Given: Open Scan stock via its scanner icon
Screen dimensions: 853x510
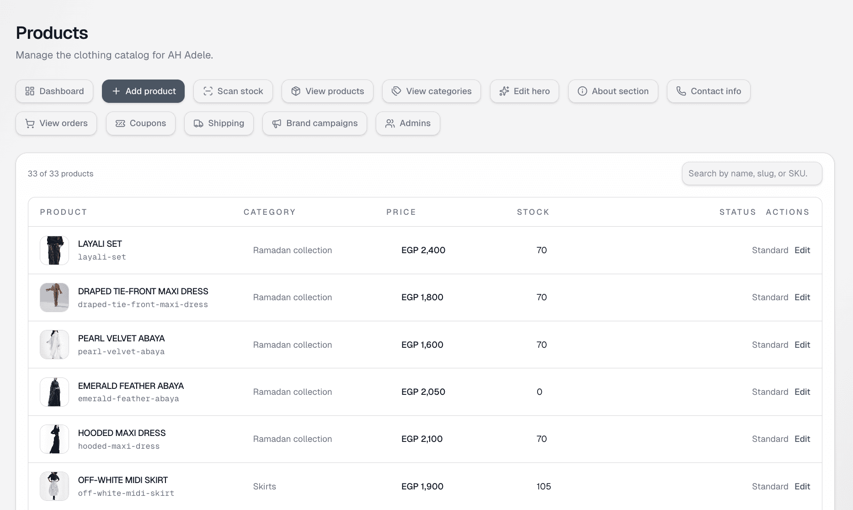Looking at the screenshot, I should tap(208, 91).
